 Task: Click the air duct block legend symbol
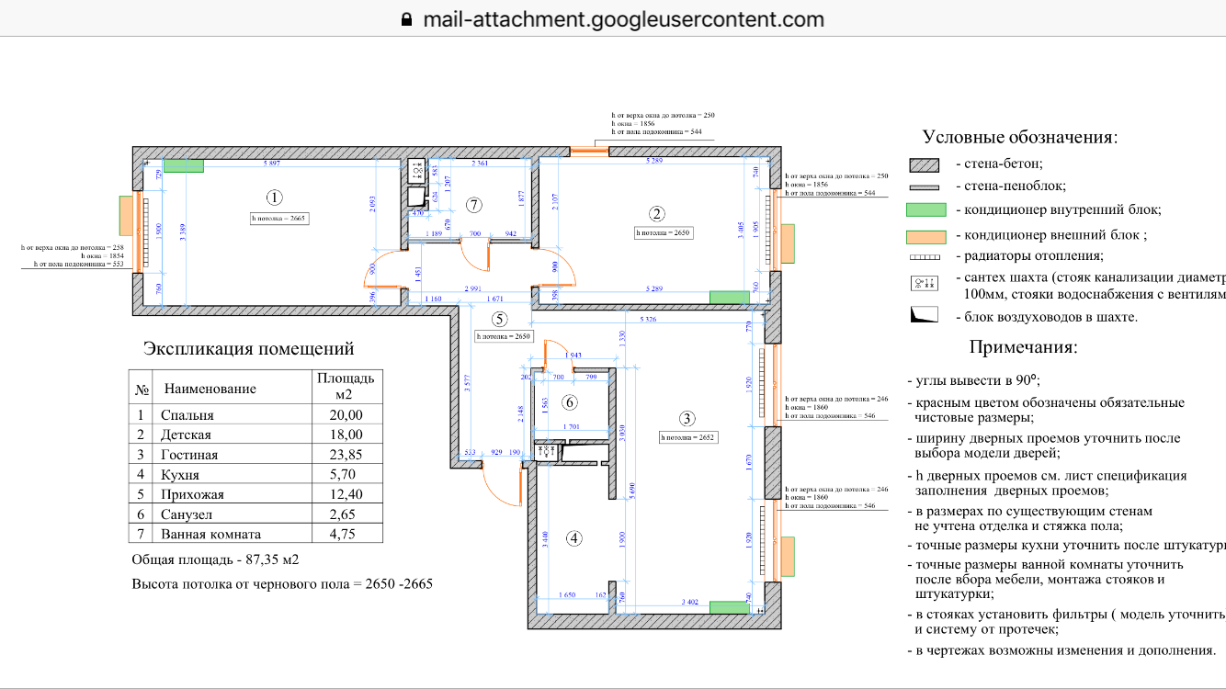[x=924, y=315]
